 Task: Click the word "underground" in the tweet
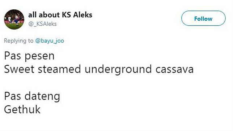[x=118, y=70]
